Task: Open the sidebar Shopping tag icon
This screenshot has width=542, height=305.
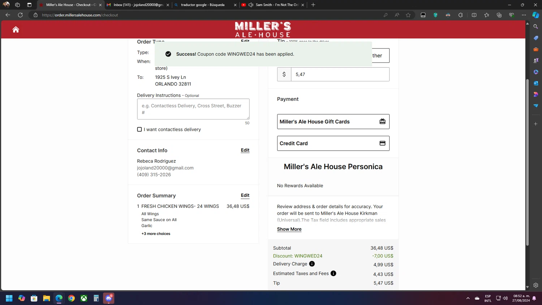Action: click(536, 38)
